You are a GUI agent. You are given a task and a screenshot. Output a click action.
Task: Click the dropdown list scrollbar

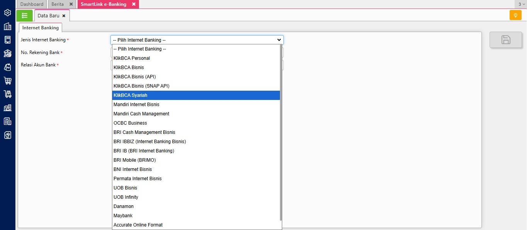point(281,133)
